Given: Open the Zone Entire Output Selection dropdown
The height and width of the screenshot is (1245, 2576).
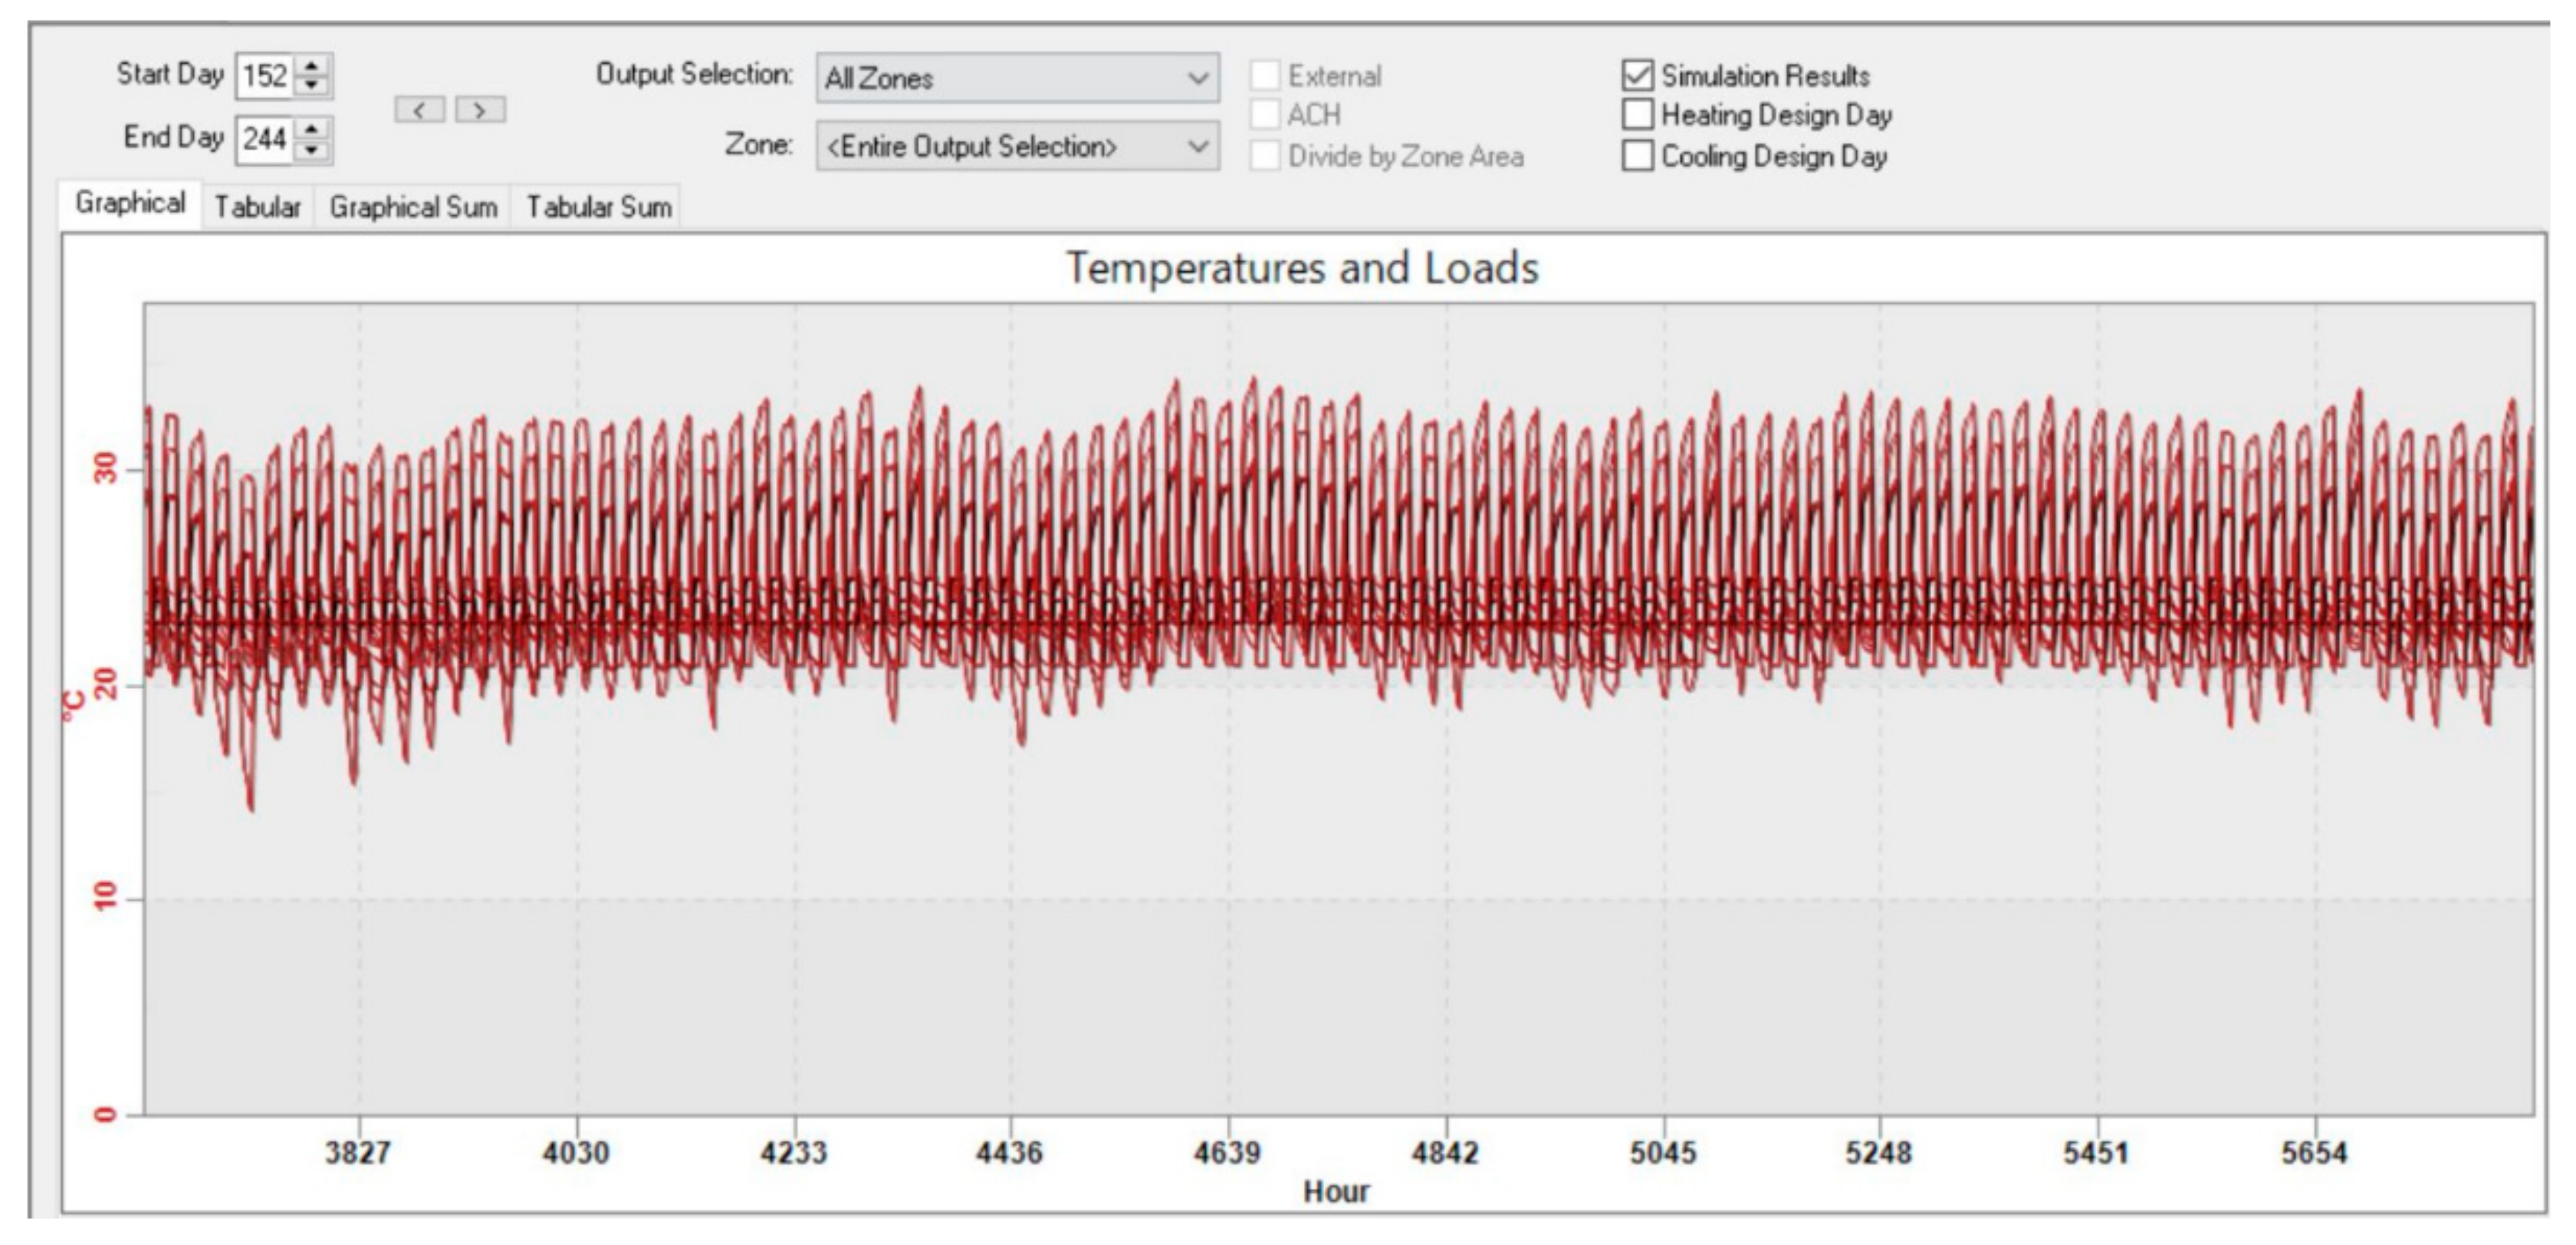Looking at the screenshot, I should click(1017, 147).
